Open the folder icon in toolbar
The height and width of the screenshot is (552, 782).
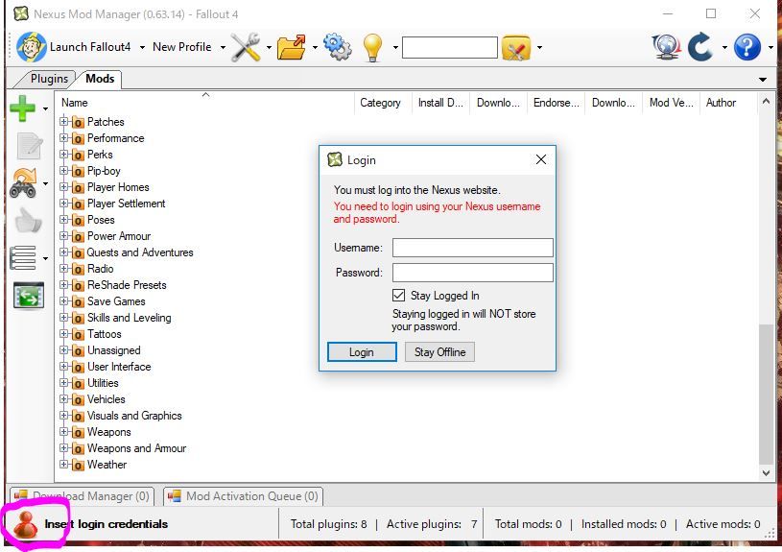(x=291, y=47)
